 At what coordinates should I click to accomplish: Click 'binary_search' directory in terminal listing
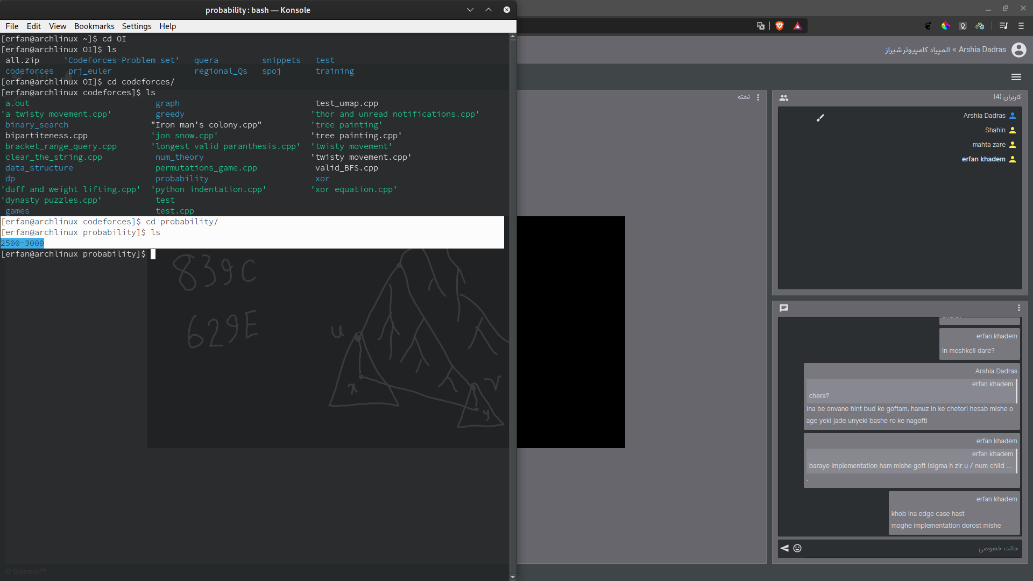point(37,125)
